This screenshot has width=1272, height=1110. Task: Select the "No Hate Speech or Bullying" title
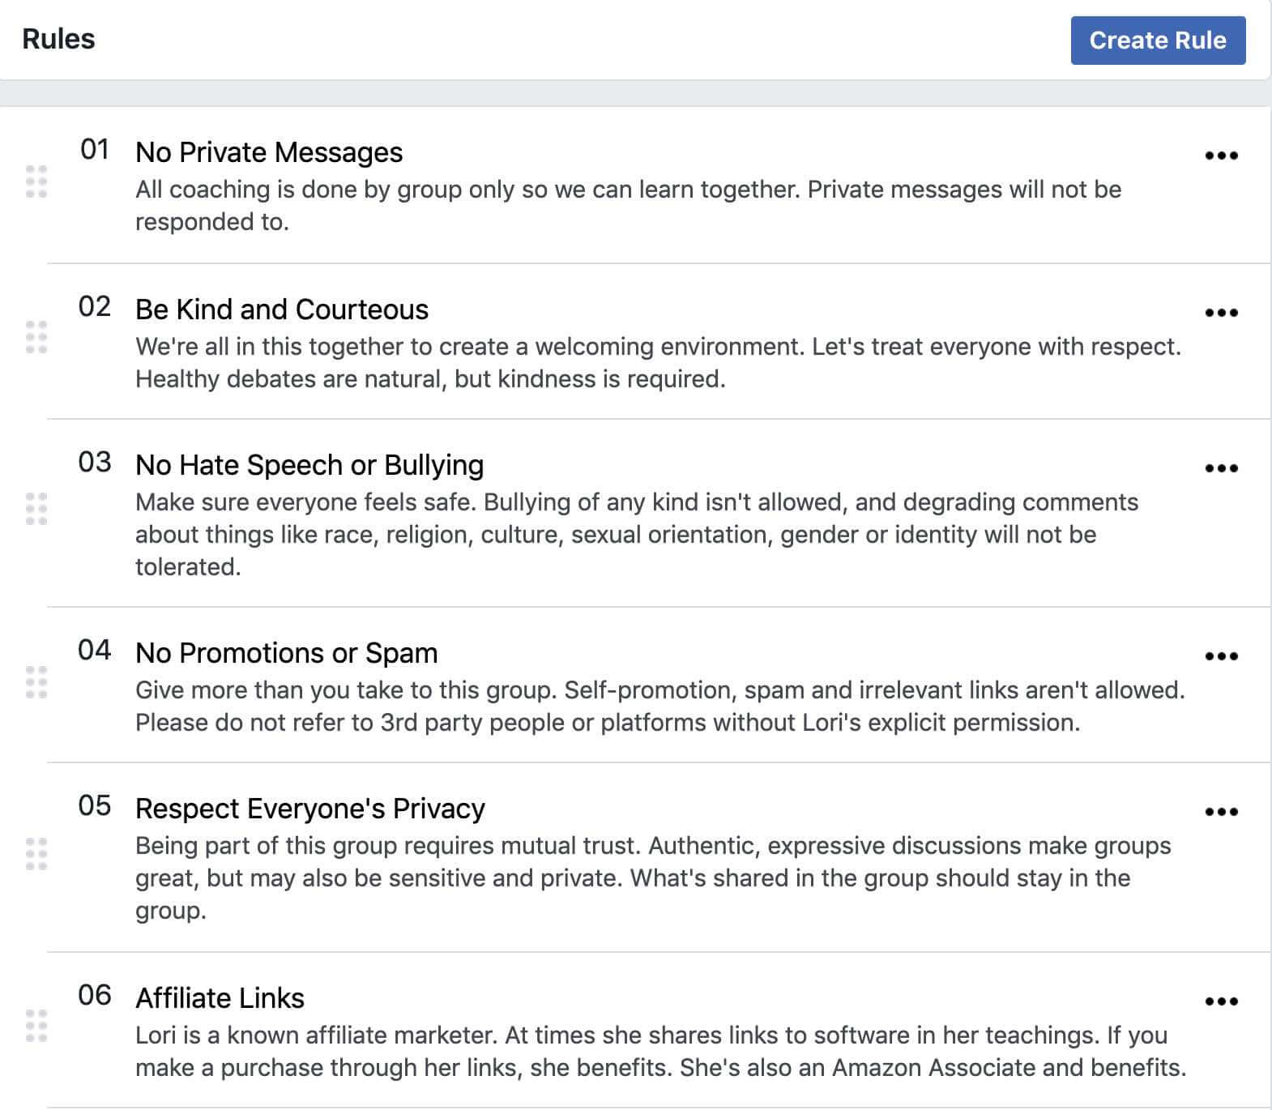click(309, 465)
